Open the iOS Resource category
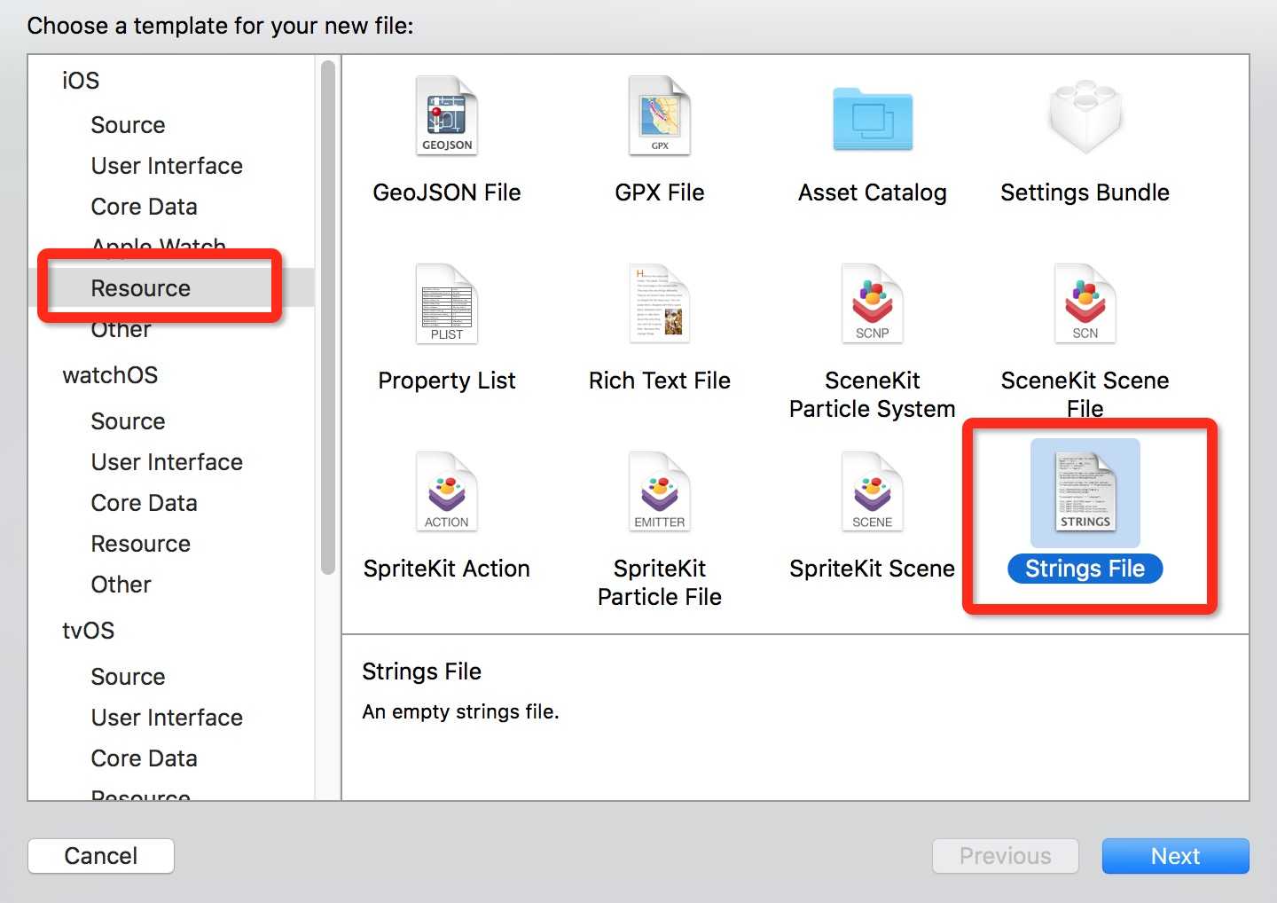Screen dimensions: 1277x903 pos(141,288)
